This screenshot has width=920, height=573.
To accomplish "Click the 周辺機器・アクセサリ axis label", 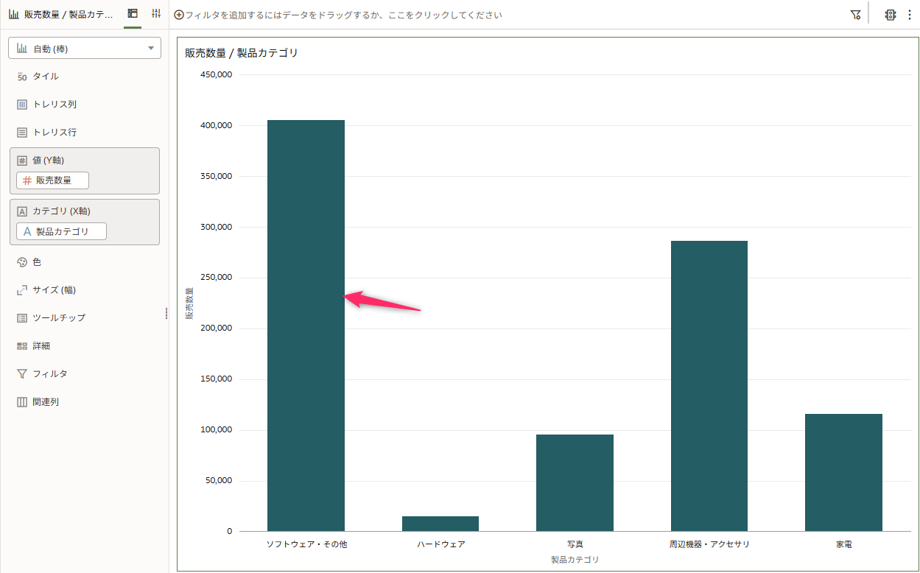I will (709, 544).
